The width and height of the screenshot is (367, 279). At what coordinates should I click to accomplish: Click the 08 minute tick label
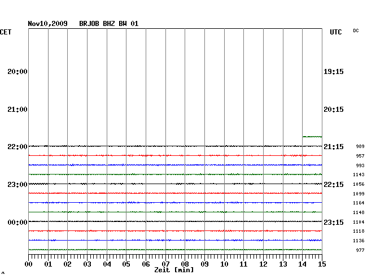(x=185, y=264)
